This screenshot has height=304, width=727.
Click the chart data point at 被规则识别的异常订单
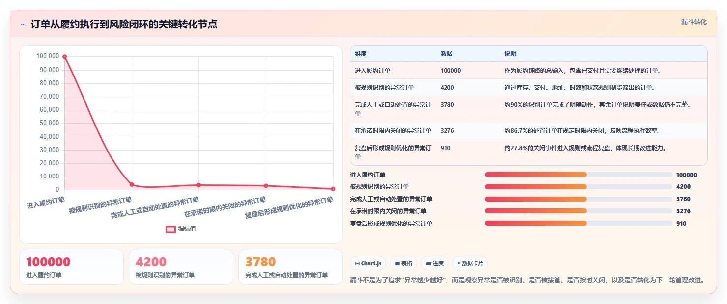(132, 184)
